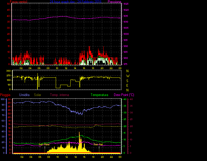The width and height of the screenshot is (207, 161).
Task: Select the green Temperatura legend label
Action: [99, 95]
